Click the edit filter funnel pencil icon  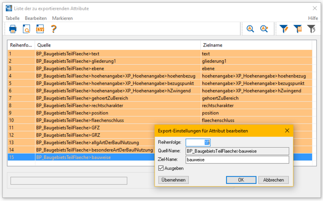coord(284,29)
